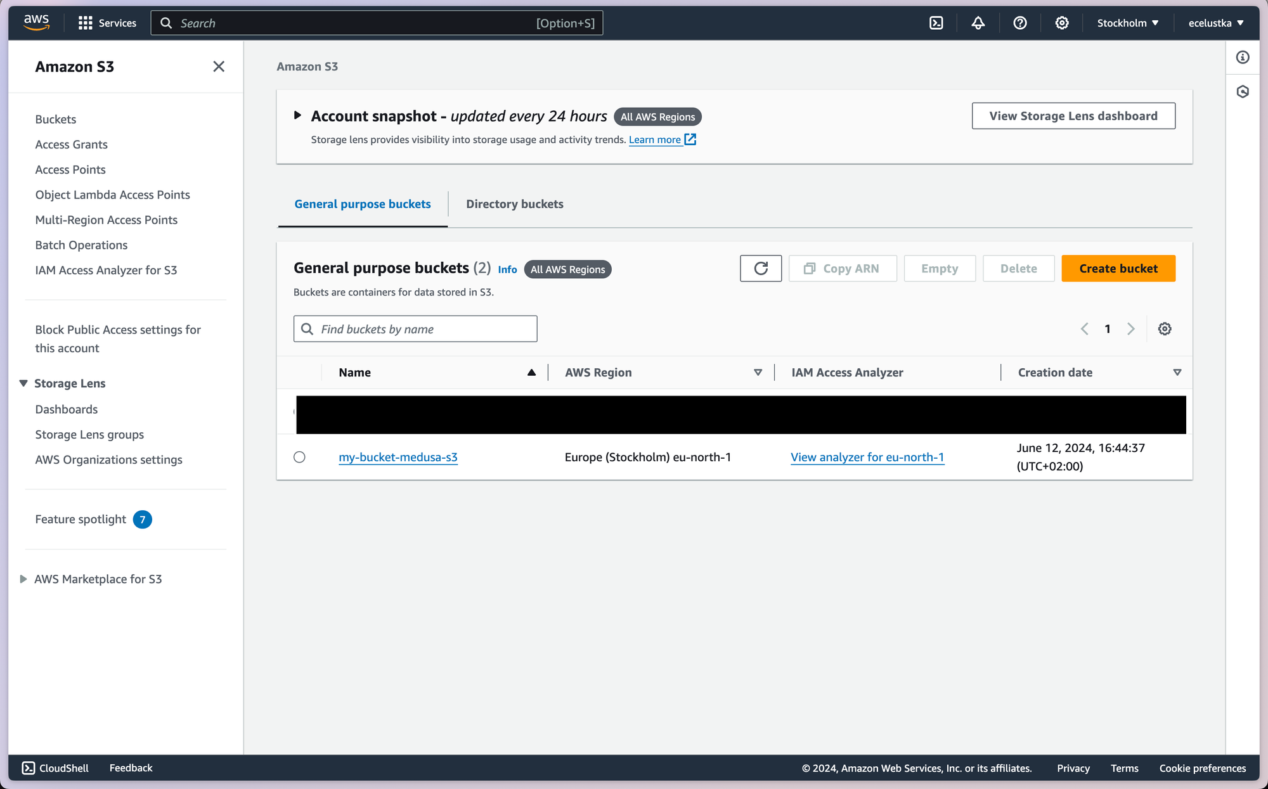
Task: Close the Amazon S3 navigation sidebar
Action: [219, 67]
